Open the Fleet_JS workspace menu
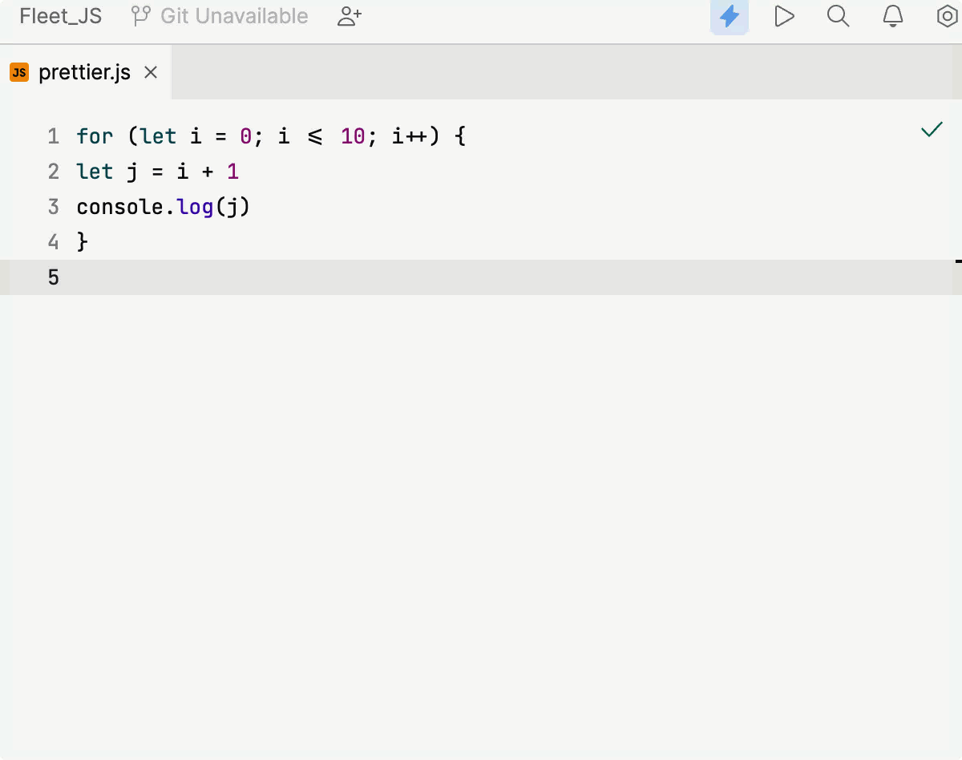The height and width of the screenshot is (760, 962). 60,15
